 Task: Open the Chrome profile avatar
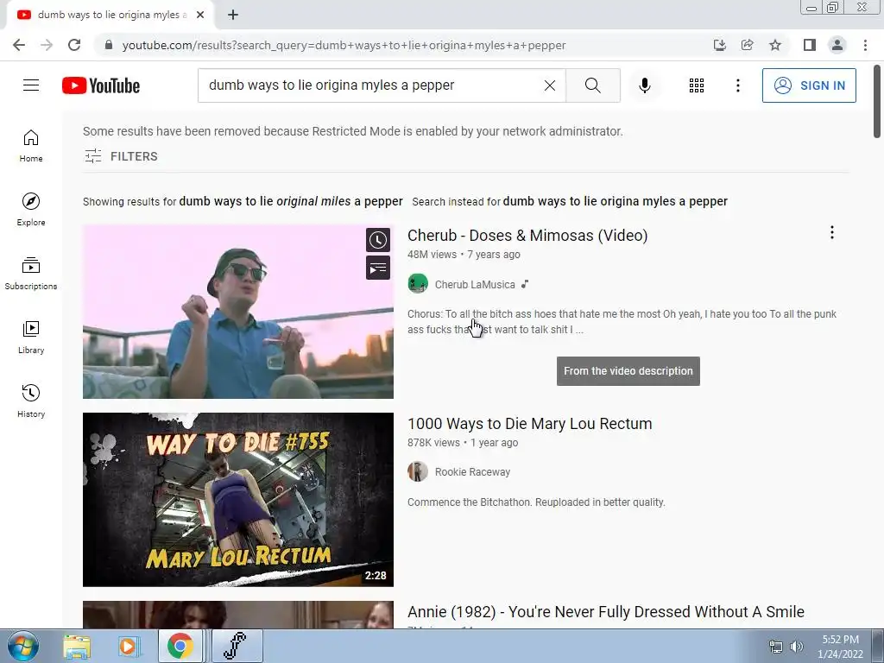tap(837, 45)
